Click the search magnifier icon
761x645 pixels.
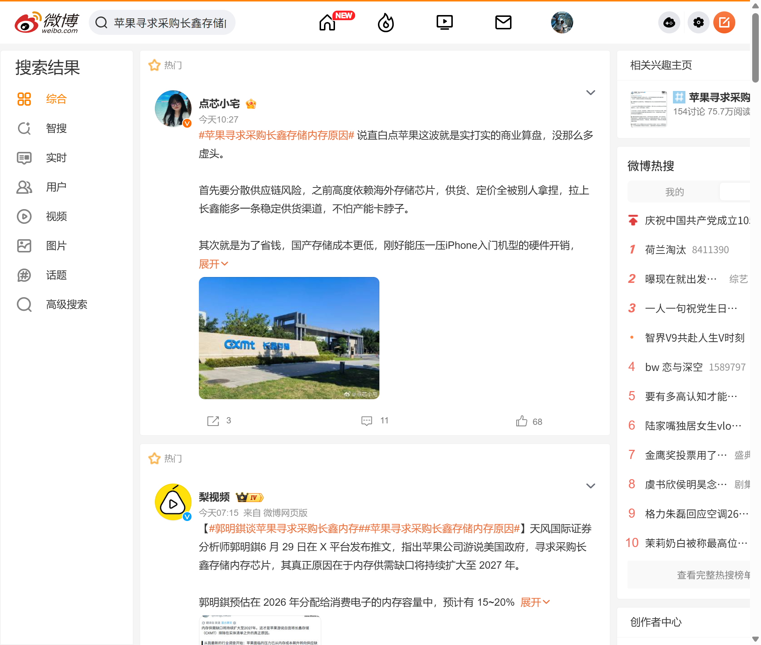[x=101, y=23]
